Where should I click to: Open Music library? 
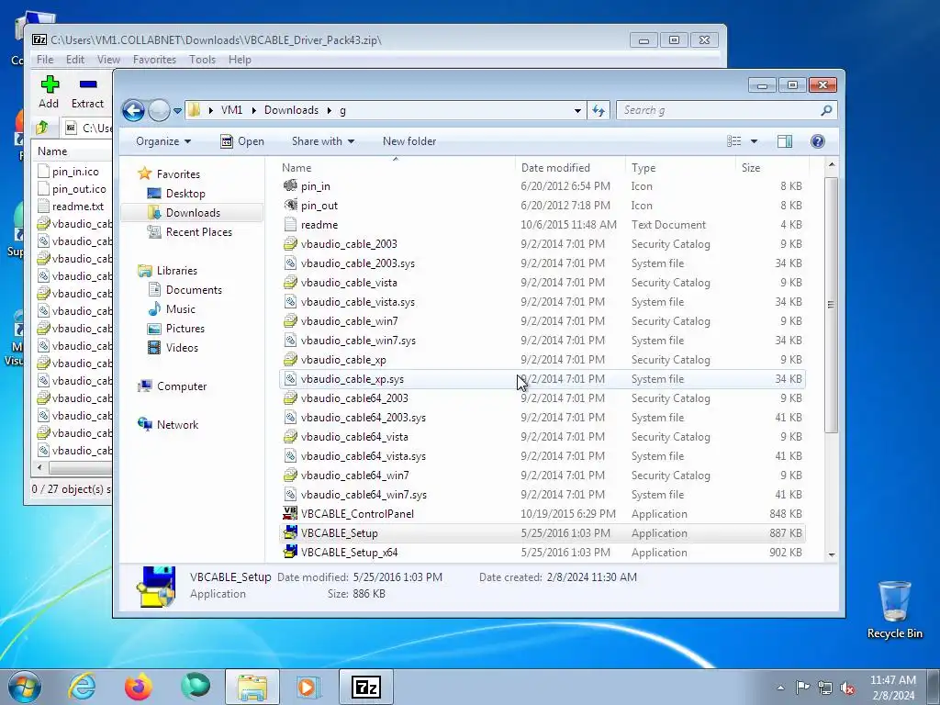[172, 309]
